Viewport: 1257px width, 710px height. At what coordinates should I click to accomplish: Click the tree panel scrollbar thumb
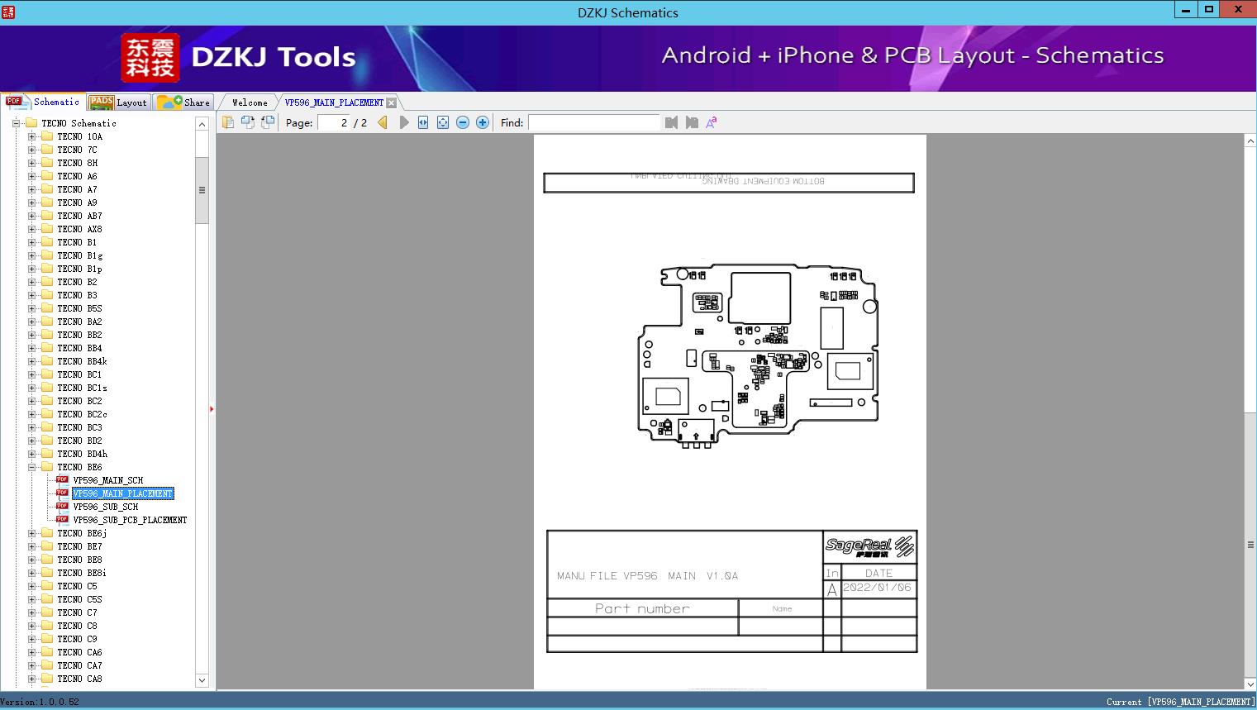pos(202,190)
